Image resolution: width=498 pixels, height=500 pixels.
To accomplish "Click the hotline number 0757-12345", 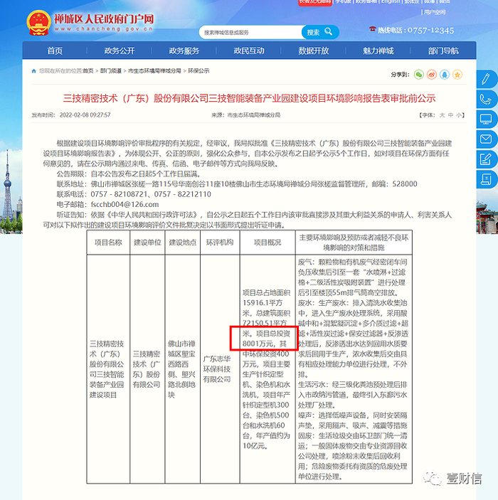I will click(430, 31).
